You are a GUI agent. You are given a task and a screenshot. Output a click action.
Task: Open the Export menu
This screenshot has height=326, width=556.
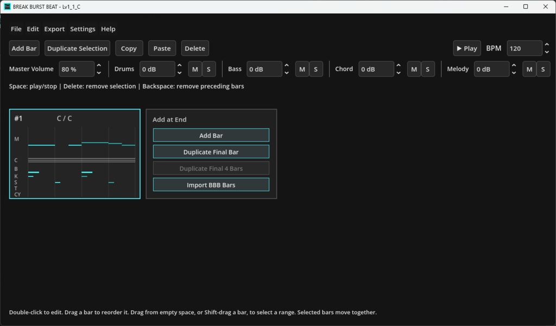click(54, 29)
